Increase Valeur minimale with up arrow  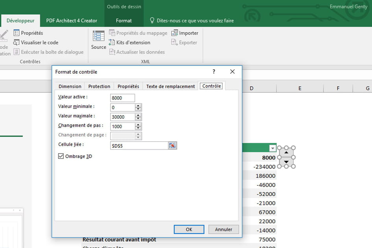[x=138, y=105]
